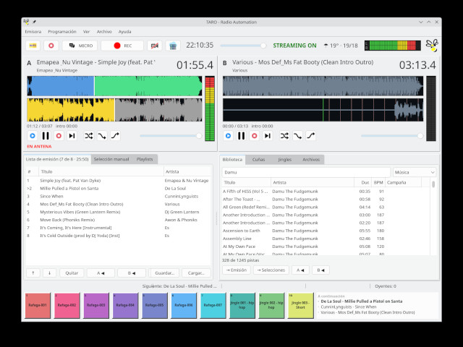Open the Ver menu
The width and height of the screenshot is (463, 347).
[x=86, y=32]
